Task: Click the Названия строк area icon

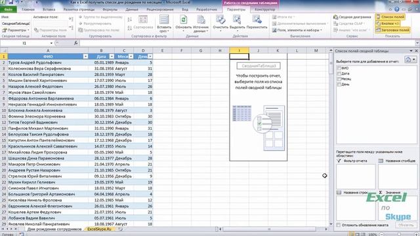Action: coord(339,192)
